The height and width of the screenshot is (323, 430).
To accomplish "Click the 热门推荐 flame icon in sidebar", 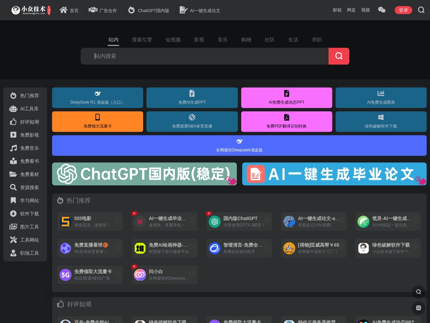I will tap(13, 96).
